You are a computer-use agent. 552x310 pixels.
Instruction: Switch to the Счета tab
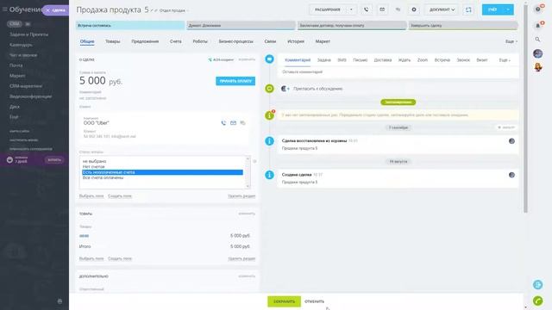176,41
